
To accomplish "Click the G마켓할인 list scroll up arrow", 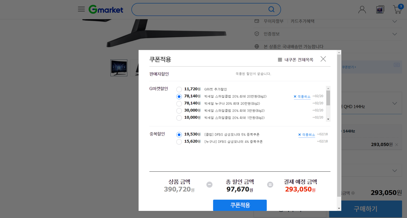I will pos(328,88).
